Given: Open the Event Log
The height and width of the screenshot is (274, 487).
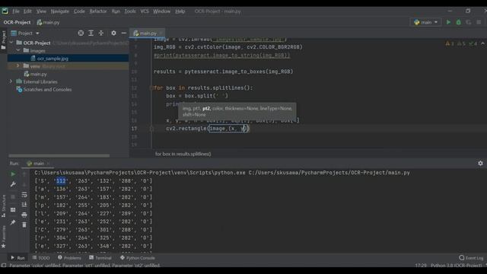Looking at the screenshot, I should click(x=471, y=258).
